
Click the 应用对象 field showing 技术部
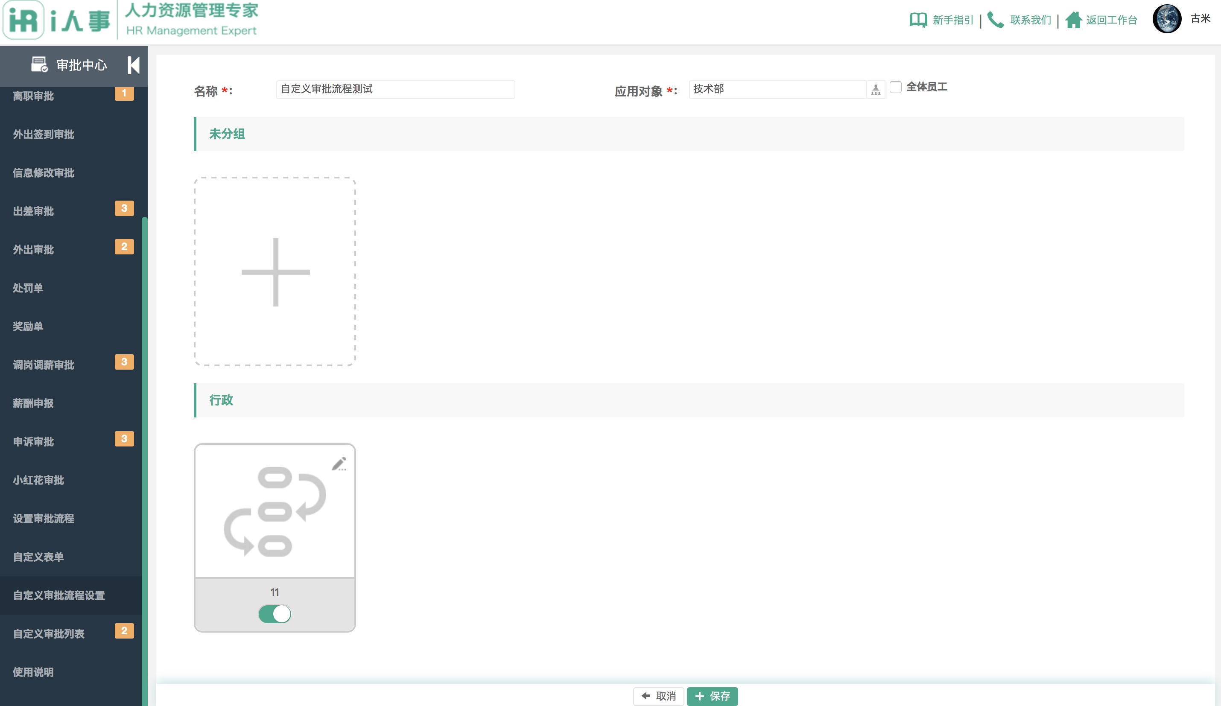click(777, 89)
